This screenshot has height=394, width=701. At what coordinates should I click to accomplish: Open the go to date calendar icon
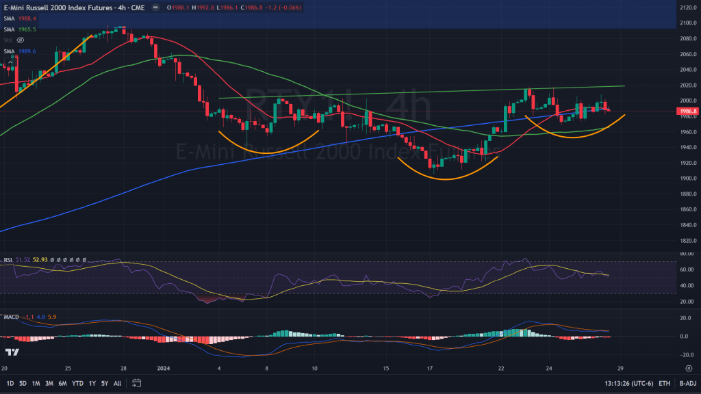tap(137, 383)
